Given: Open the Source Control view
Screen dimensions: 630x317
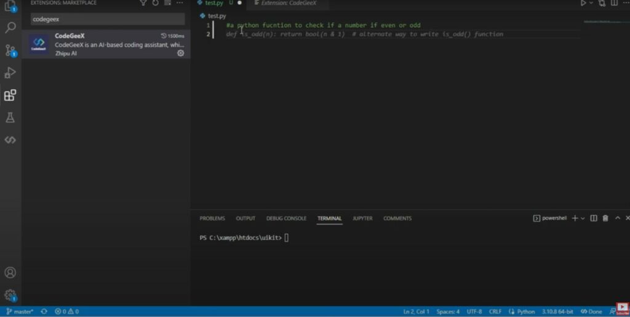Looking at the screenshot, I should (x=10, y=50).
